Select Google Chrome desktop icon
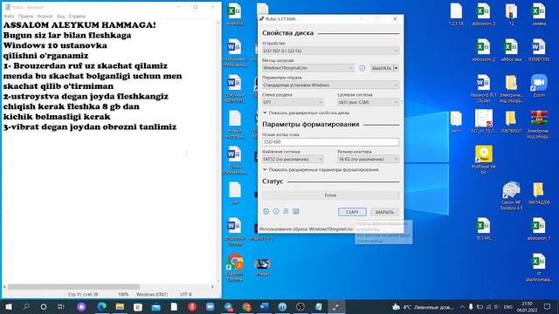This screenshot has width=559, height=314. 235,268
